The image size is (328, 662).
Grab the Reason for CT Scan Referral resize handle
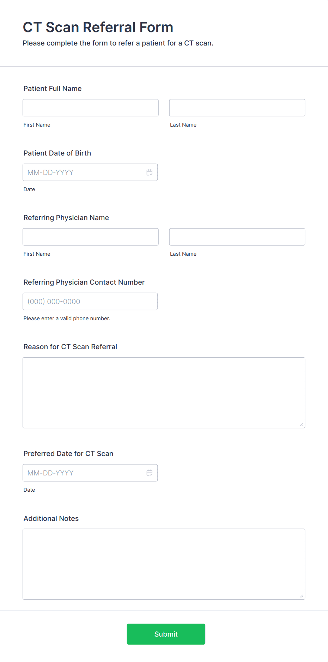point(302,425)
